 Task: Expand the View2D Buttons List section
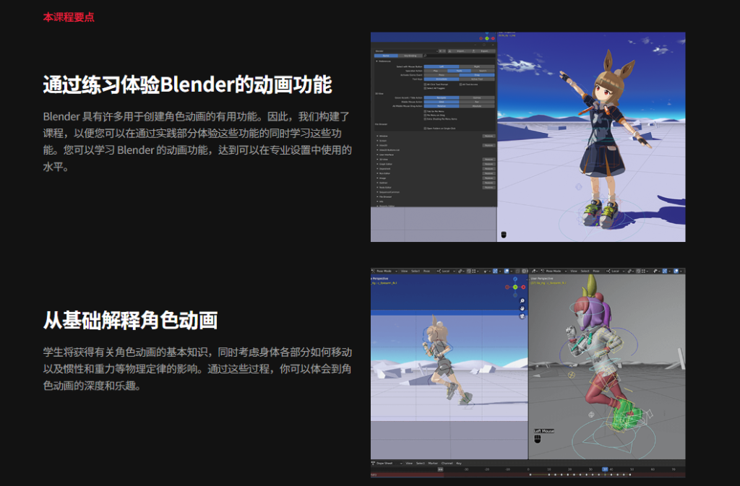point(377,150)
